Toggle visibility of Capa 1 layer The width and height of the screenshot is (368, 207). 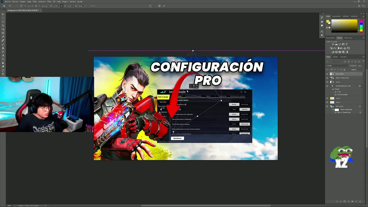(327, 102)
